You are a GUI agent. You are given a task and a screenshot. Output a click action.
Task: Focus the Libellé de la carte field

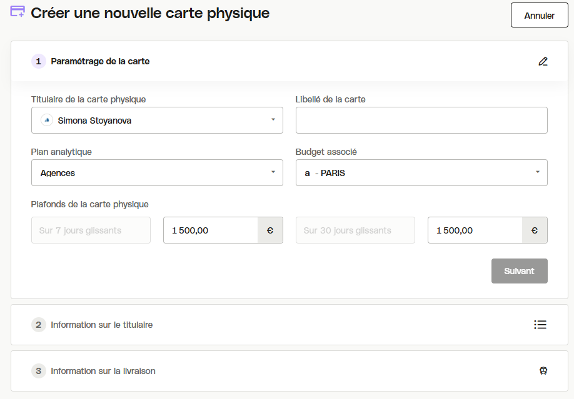tap(421, 120)
